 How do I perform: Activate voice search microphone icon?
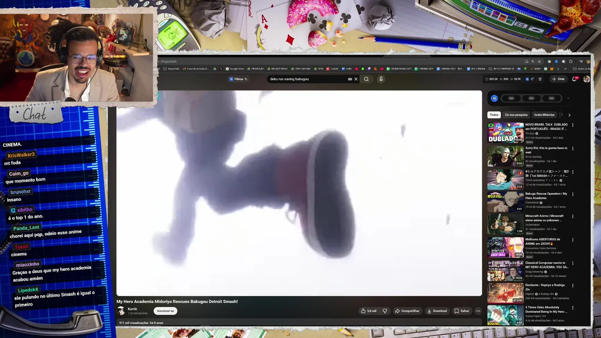pos(381,79)
